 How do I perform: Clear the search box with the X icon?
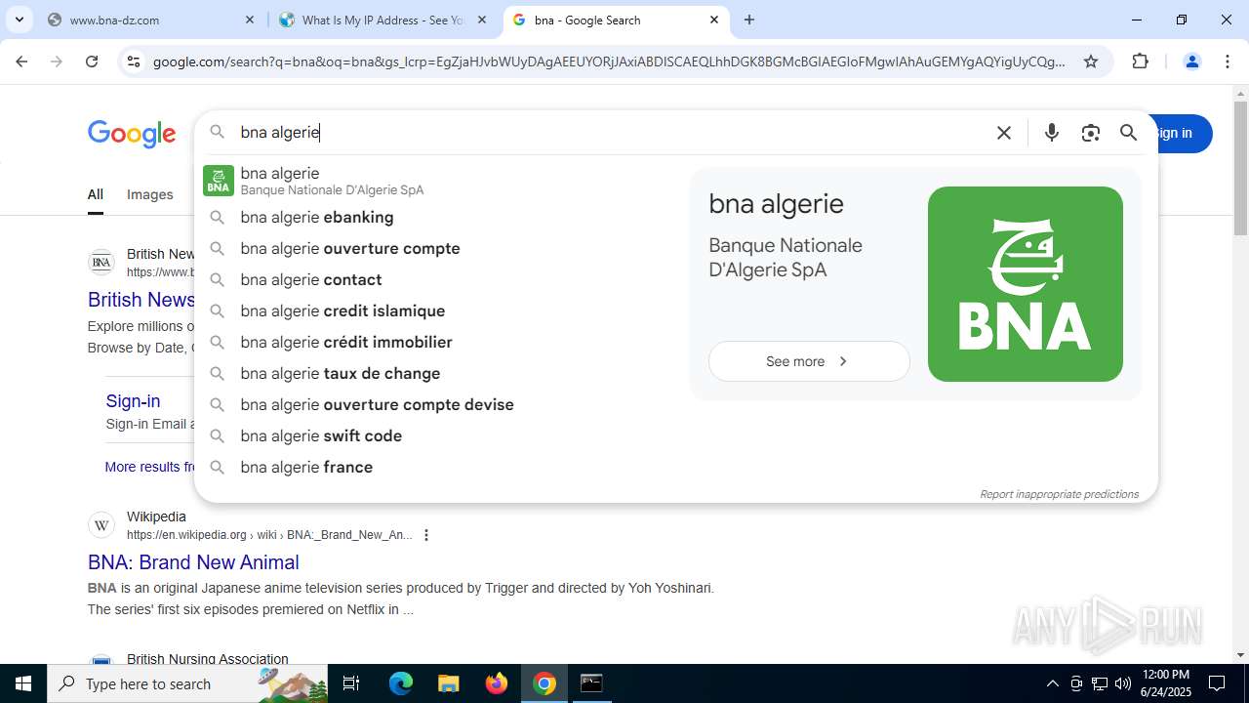click(1003, 133)
